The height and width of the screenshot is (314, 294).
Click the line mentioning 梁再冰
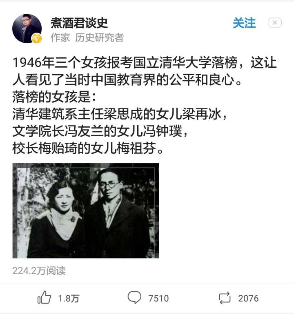point(120,114)
